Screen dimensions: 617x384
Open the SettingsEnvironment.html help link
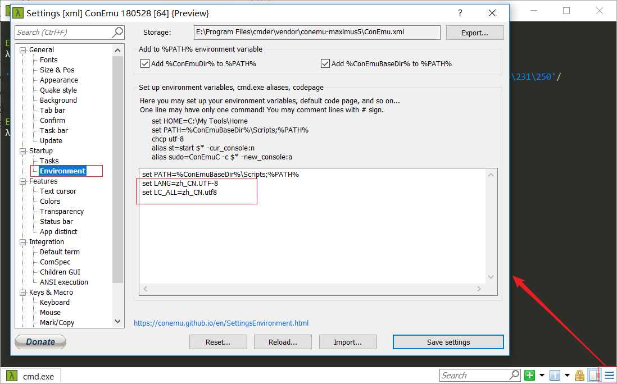(221, 323)
